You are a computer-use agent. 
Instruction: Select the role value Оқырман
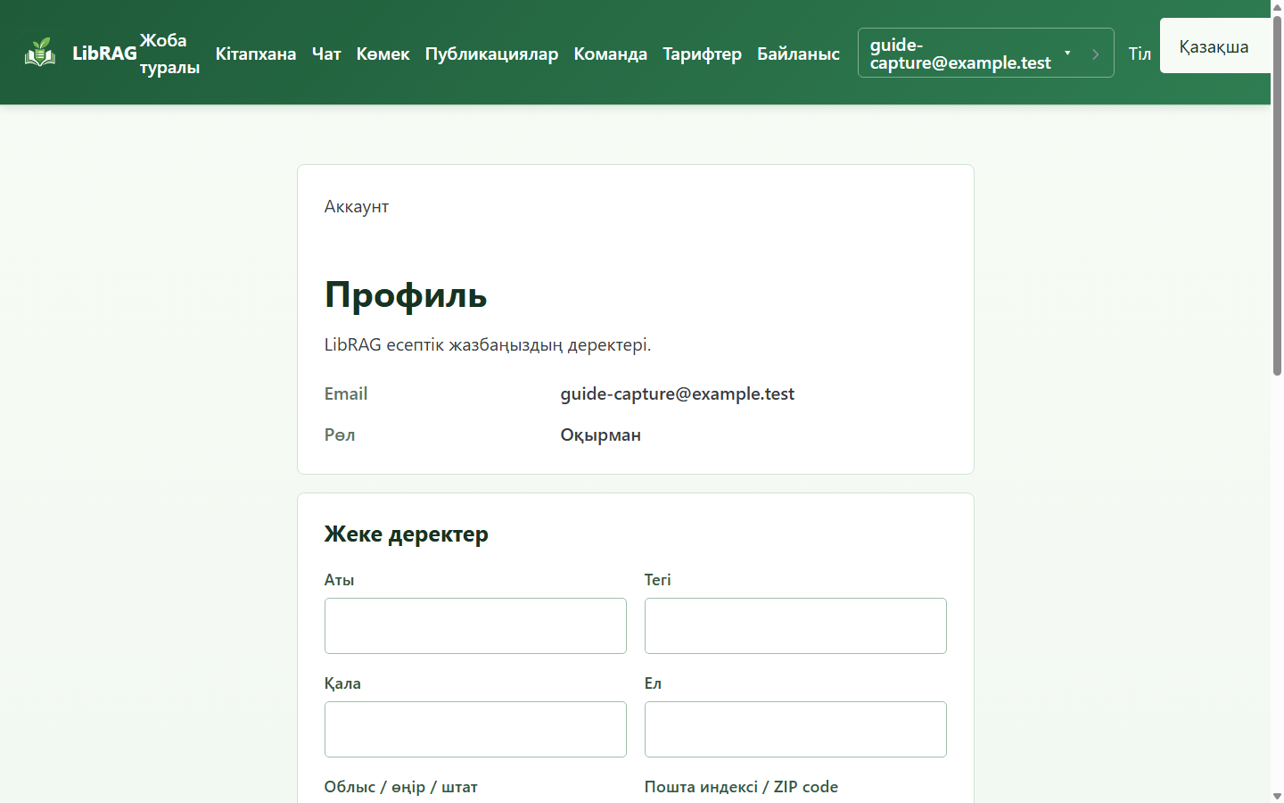601,435
